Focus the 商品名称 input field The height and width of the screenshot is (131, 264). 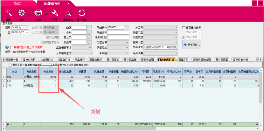click(x=118, y=32)
